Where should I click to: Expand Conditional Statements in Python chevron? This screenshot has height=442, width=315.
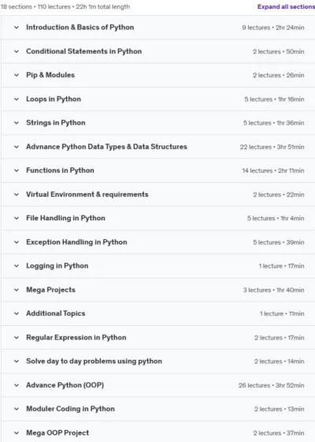tap(17, 51)
